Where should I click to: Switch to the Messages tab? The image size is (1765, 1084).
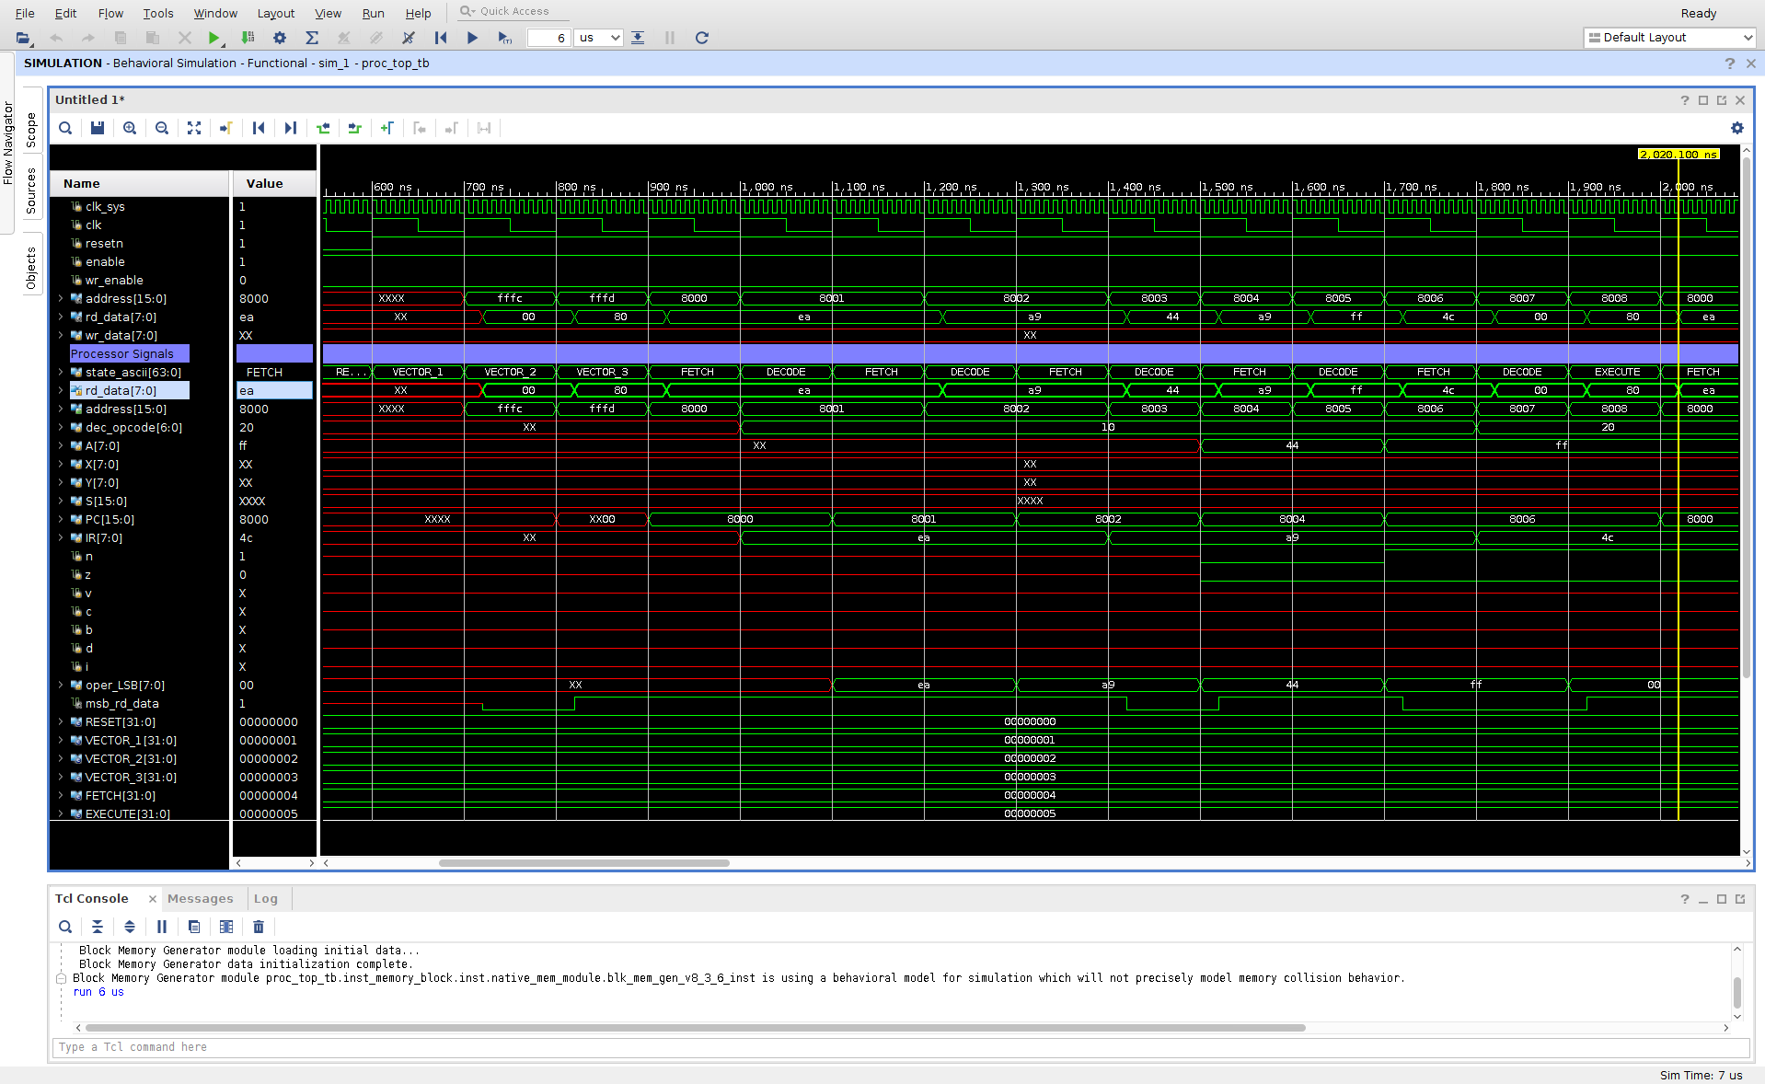tap(200, 898)
